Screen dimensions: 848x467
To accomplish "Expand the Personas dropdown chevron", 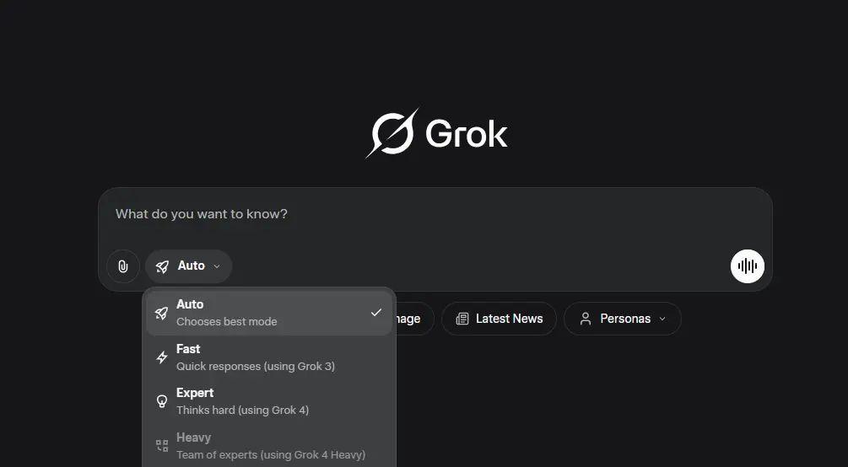I will [x=662, y=319].
